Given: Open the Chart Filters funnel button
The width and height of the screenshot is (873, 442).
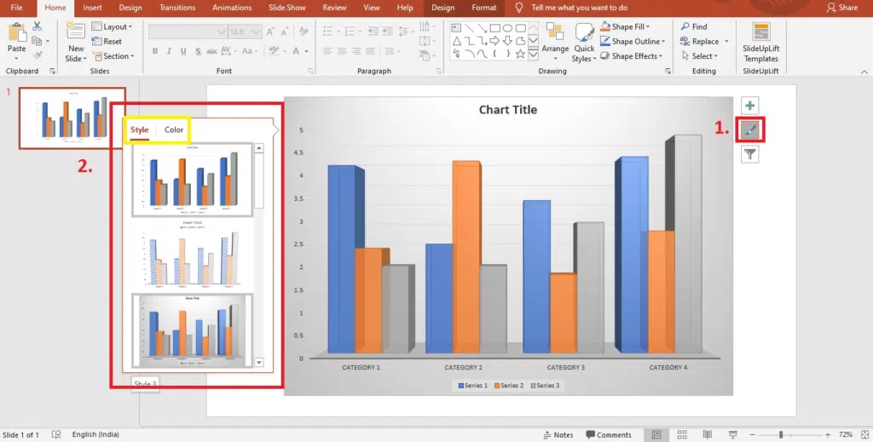Looking at the screenshot, I should (x=749, y=154).
